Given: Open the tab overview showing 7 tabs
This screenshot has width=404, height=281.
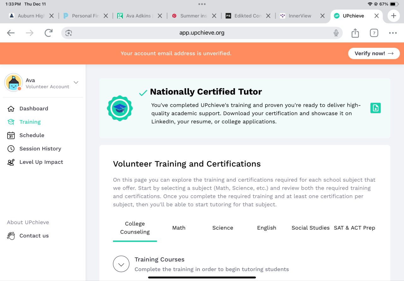Looking at the screenshot, I should [374, 33].
